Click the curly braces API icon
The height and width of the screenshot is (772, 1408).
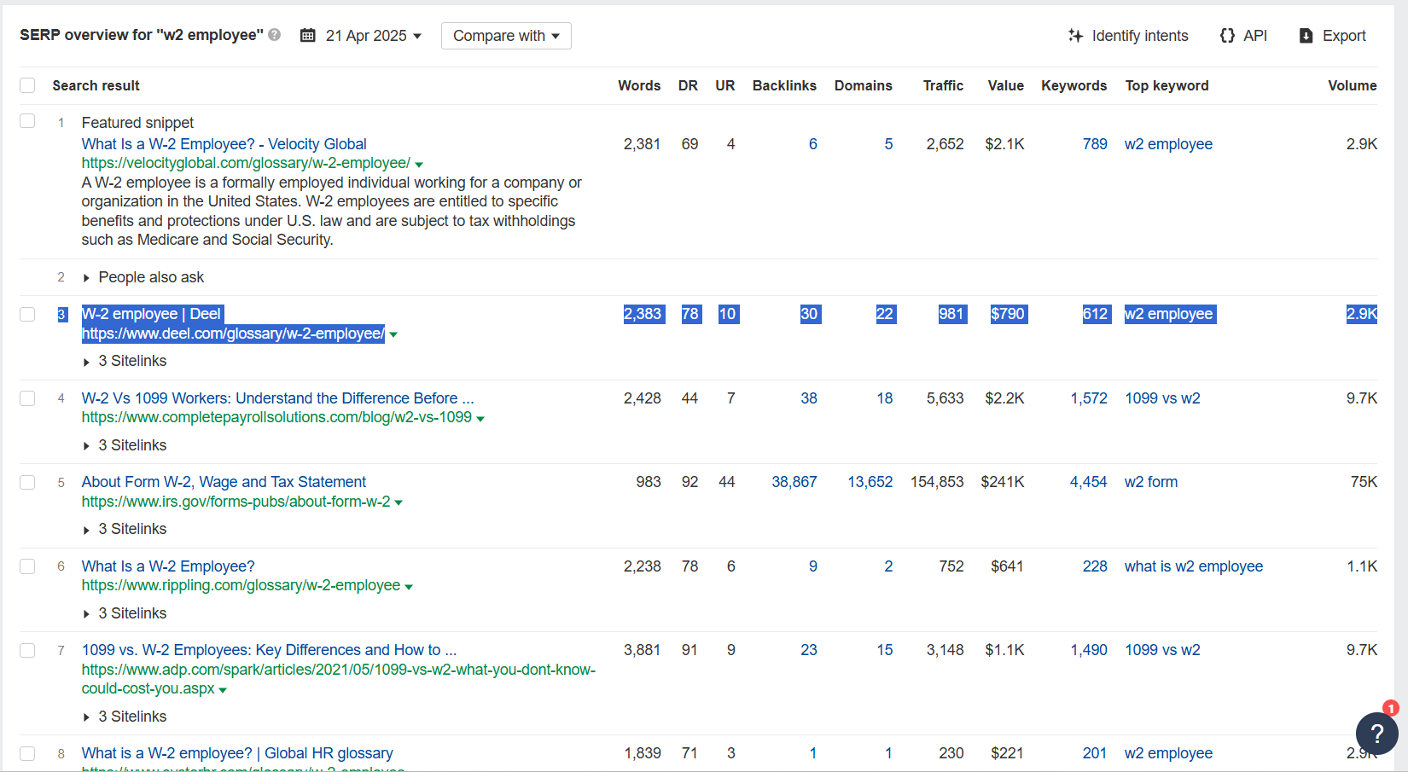tap(1227, 36)
